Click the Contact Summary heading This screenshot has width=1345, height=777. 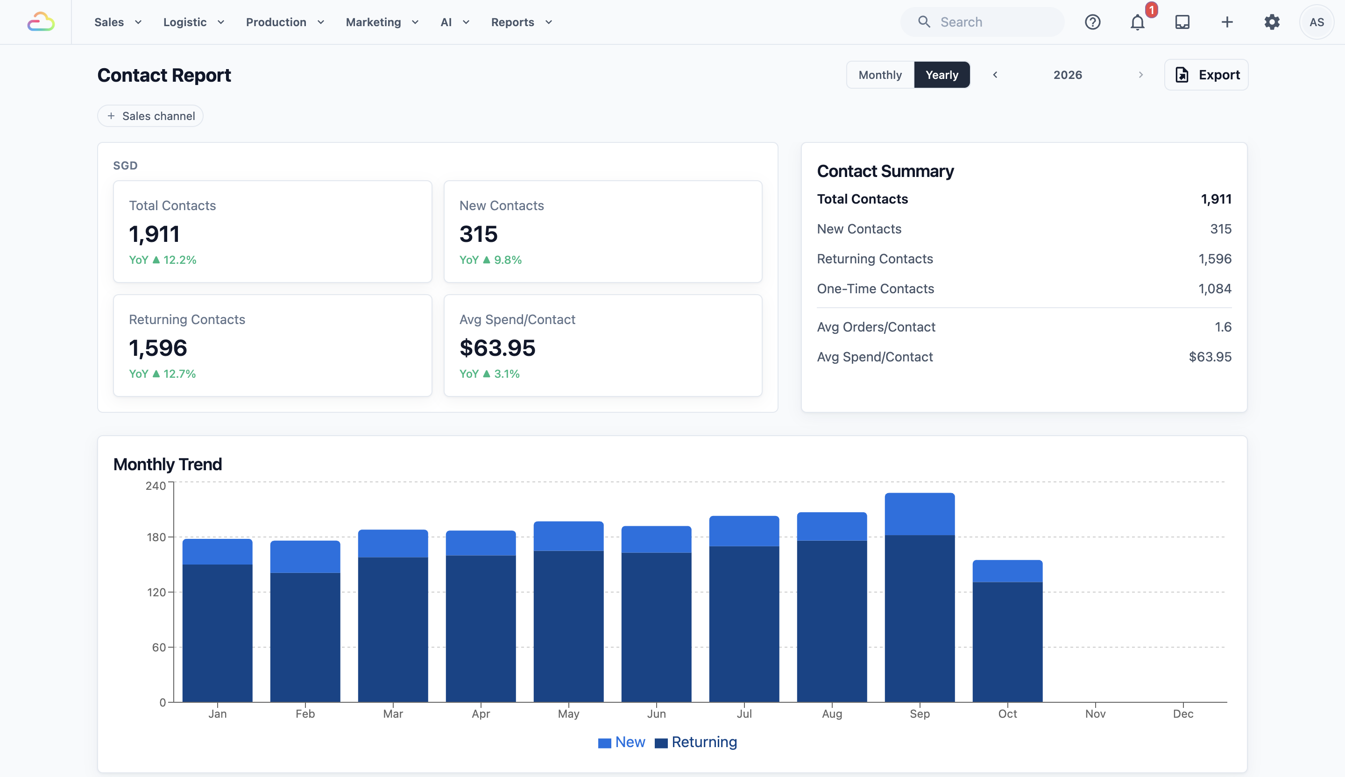(885, 171)
